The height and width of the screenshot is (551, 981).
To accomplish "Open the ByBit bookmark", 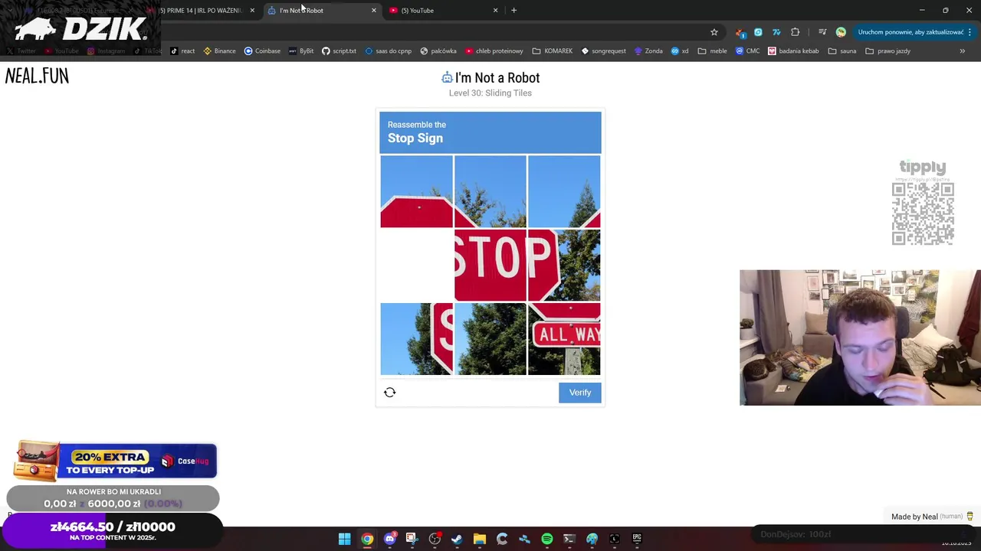I will (x=301, y=51).
